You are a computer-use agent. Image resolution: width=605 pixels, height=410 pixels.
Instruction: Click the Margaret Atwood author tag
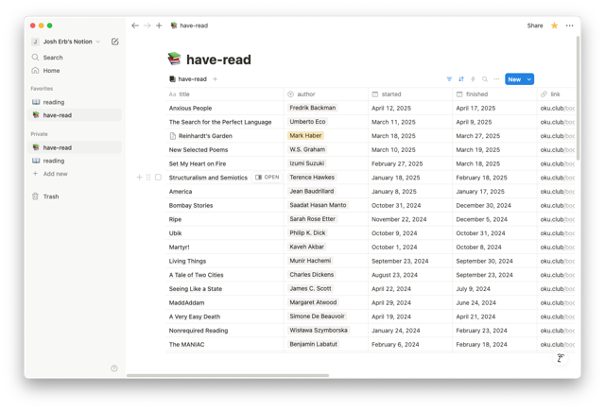313,302
